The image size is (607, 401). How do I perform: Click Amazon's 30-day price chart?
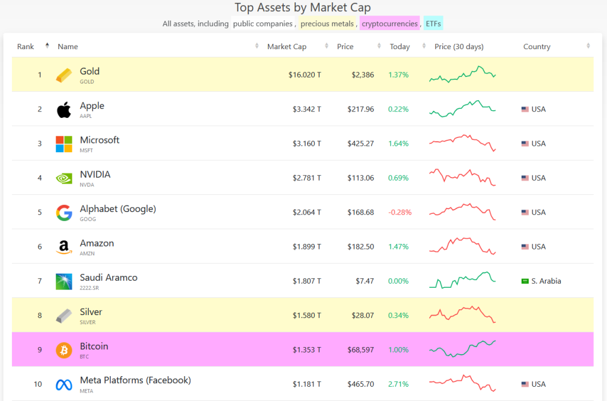462,246
